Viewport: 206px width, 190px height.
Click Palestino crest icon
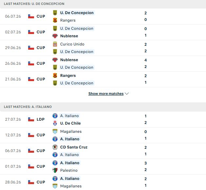(x=55, y=170)
